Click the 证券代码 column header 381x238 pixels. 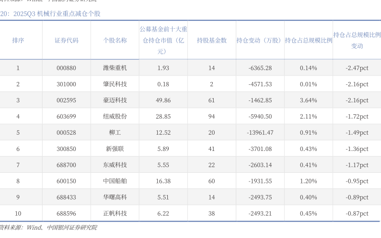point(66,40)
